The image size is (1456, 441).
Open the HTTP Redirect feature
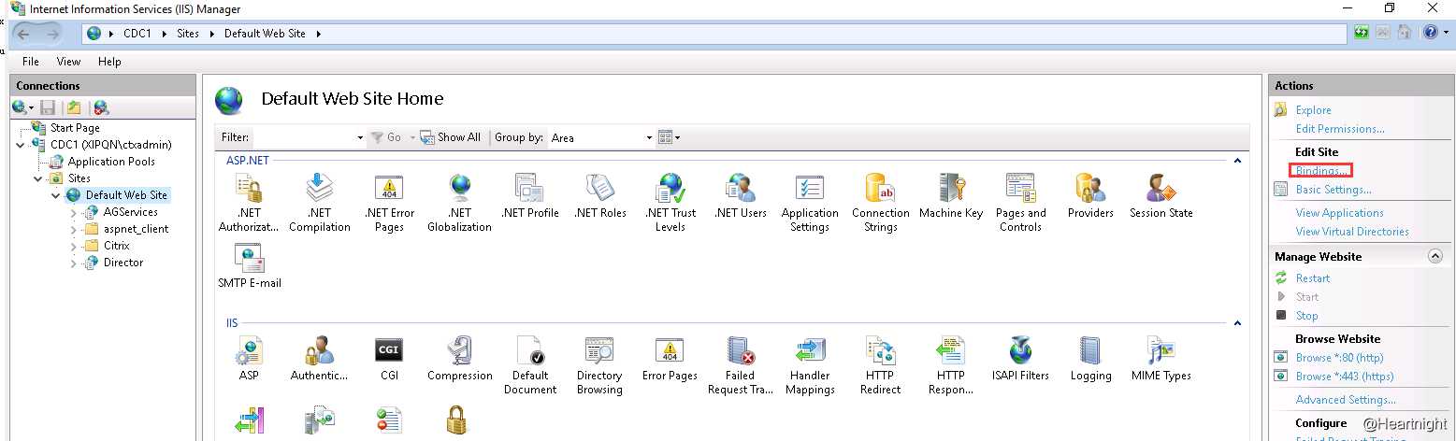tap(880, 365)
